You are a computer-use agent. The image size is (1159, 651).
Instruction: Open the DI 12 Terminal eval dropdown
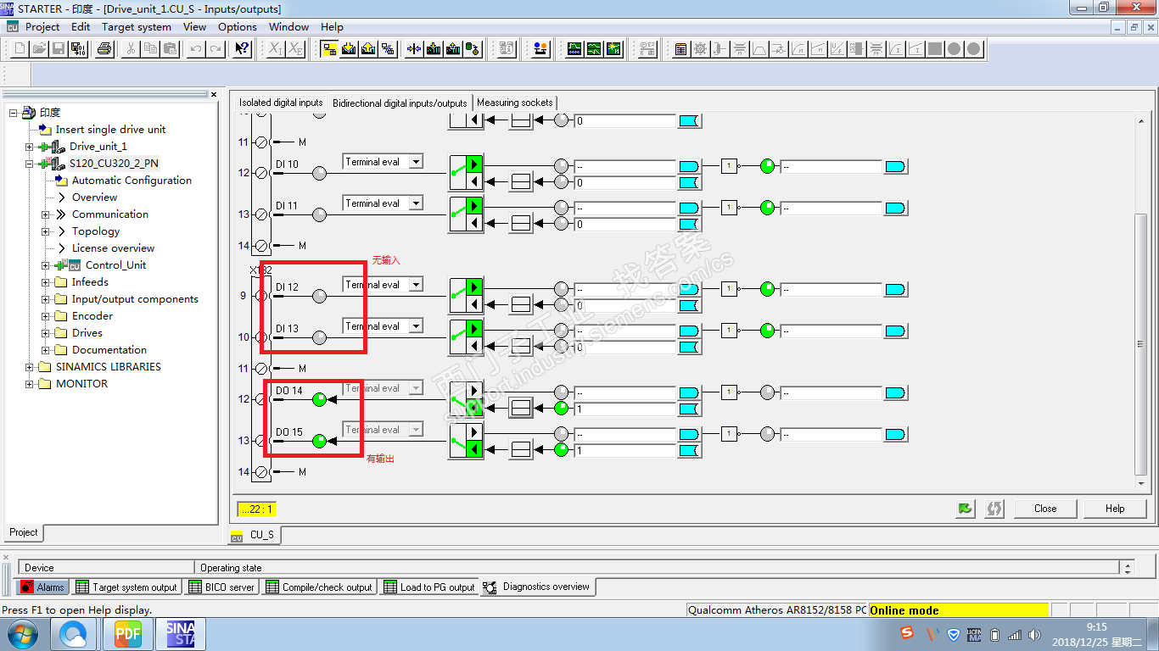[416, 285]
